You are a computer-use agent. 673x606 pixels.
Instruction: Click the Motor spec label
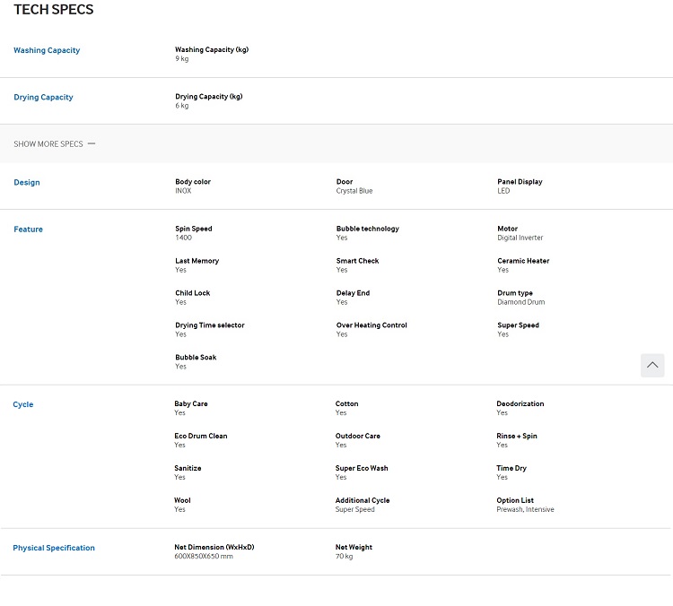point(507,229)
